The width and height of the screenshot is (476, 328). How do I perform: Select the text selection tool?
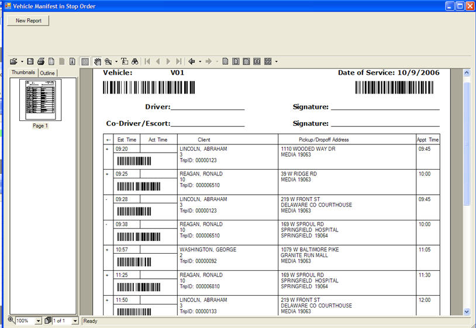(x=125, y=61)
